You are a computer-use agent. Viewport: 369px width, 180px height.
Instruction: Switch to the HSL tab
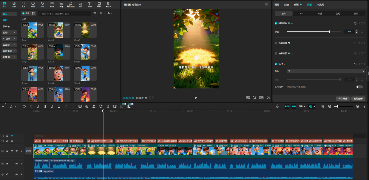(x=302, y=13)
